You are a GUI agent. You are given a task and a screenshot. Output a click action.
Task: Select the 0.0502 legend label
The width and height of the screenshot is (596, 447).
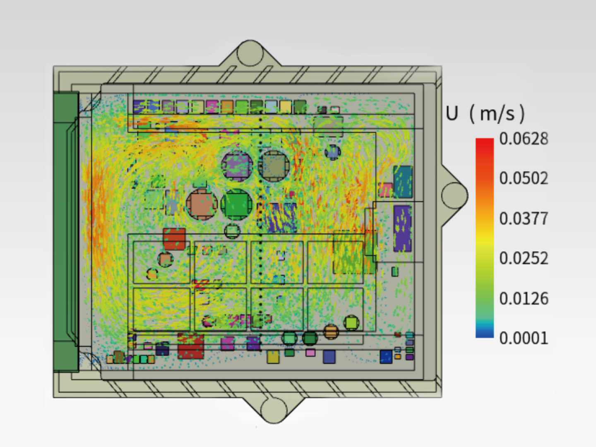[x=524, y=178]
